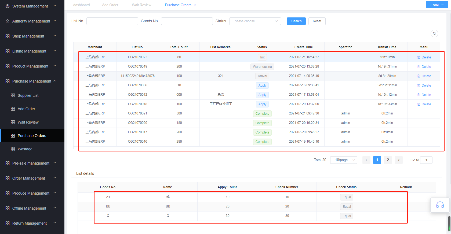
Task: Click the Wastage sidebar icon
Action: click(13, 149)
